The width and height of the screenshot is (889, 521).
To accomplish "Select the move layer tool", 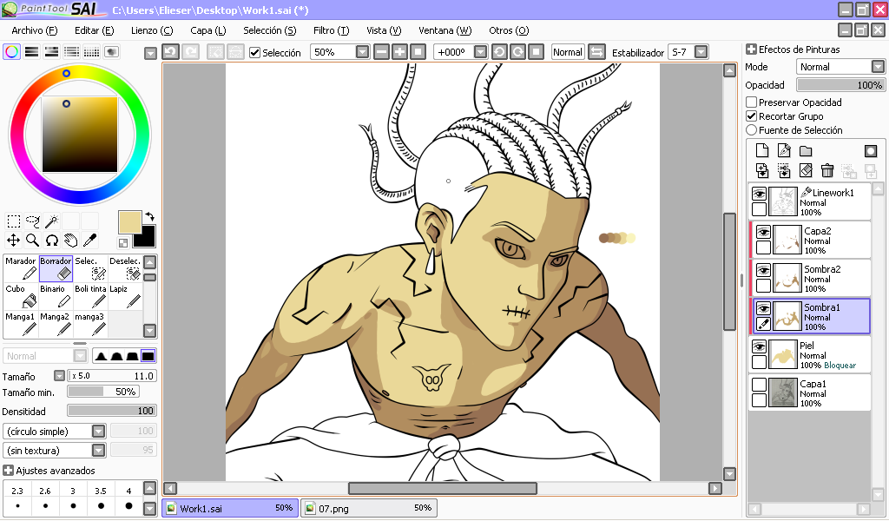I will point(13,241).
